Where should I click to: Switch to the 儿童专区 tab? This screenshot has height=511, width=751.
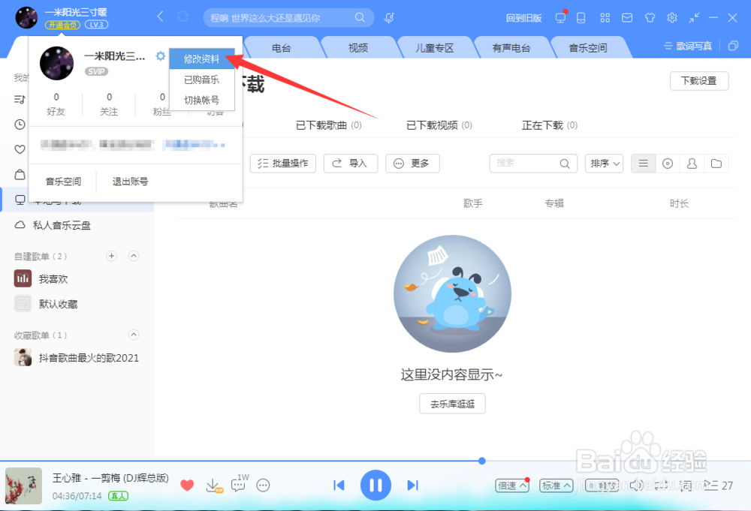434,48
